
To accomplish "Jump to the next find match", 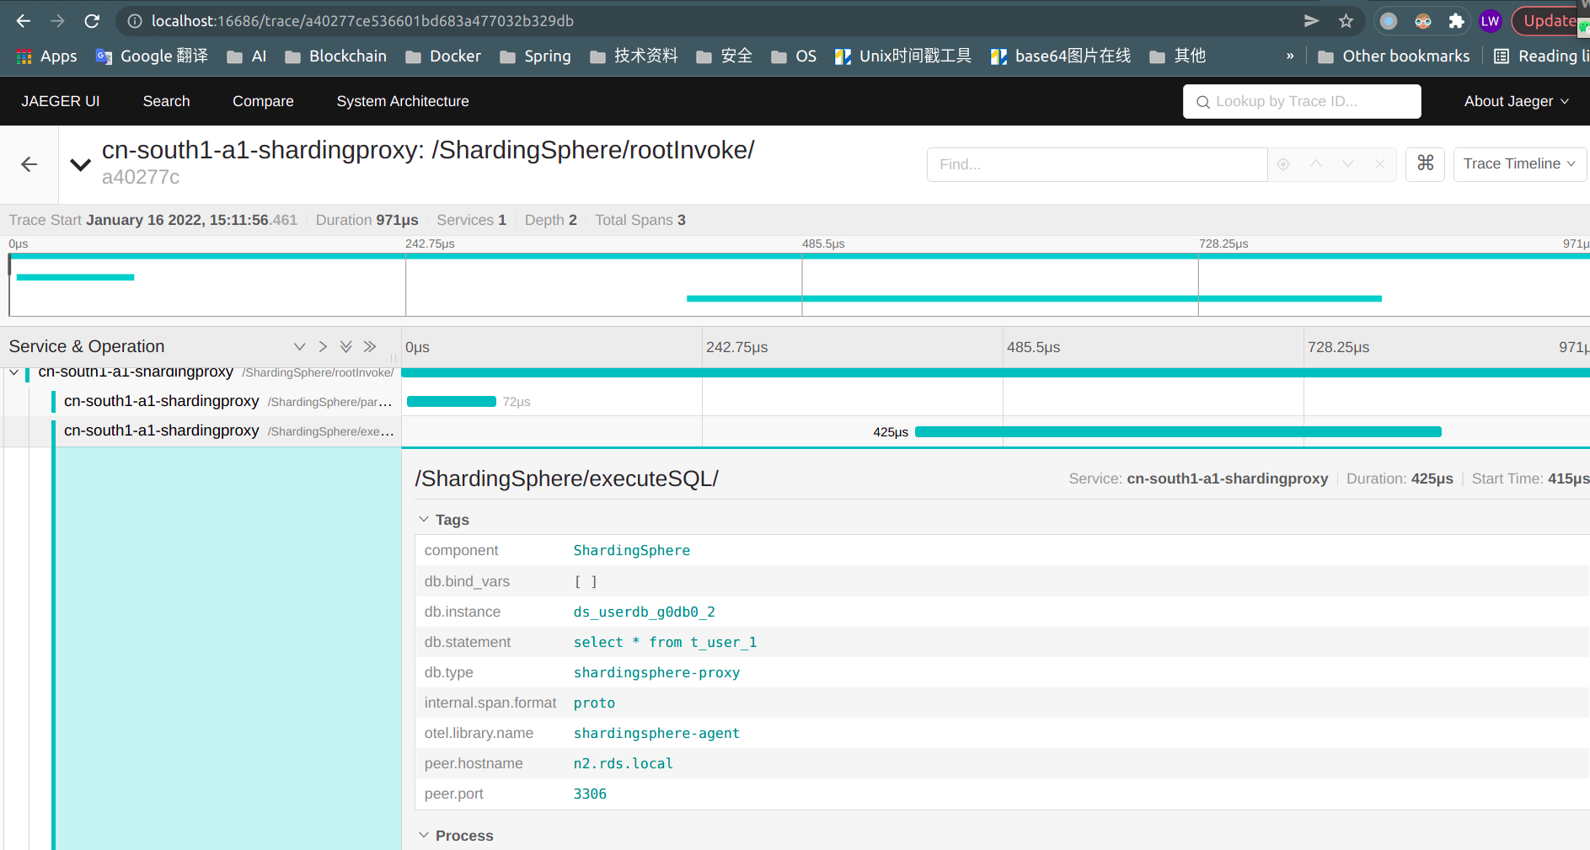I will (1347, 164).
